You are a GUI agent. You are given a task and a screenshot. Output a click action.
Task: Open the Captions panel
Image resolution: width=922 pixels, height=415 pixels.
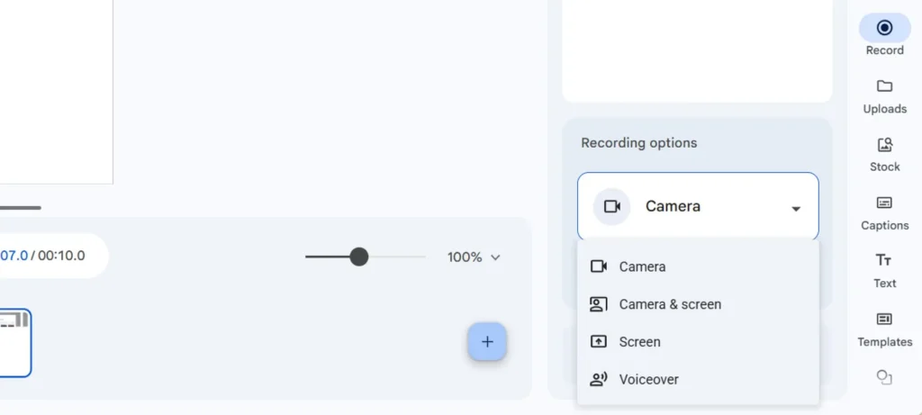coord(884,212)
